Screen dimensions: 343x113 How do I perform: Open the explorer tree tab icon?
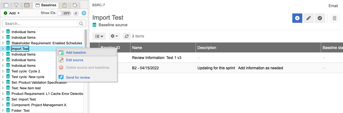[6, 5]
